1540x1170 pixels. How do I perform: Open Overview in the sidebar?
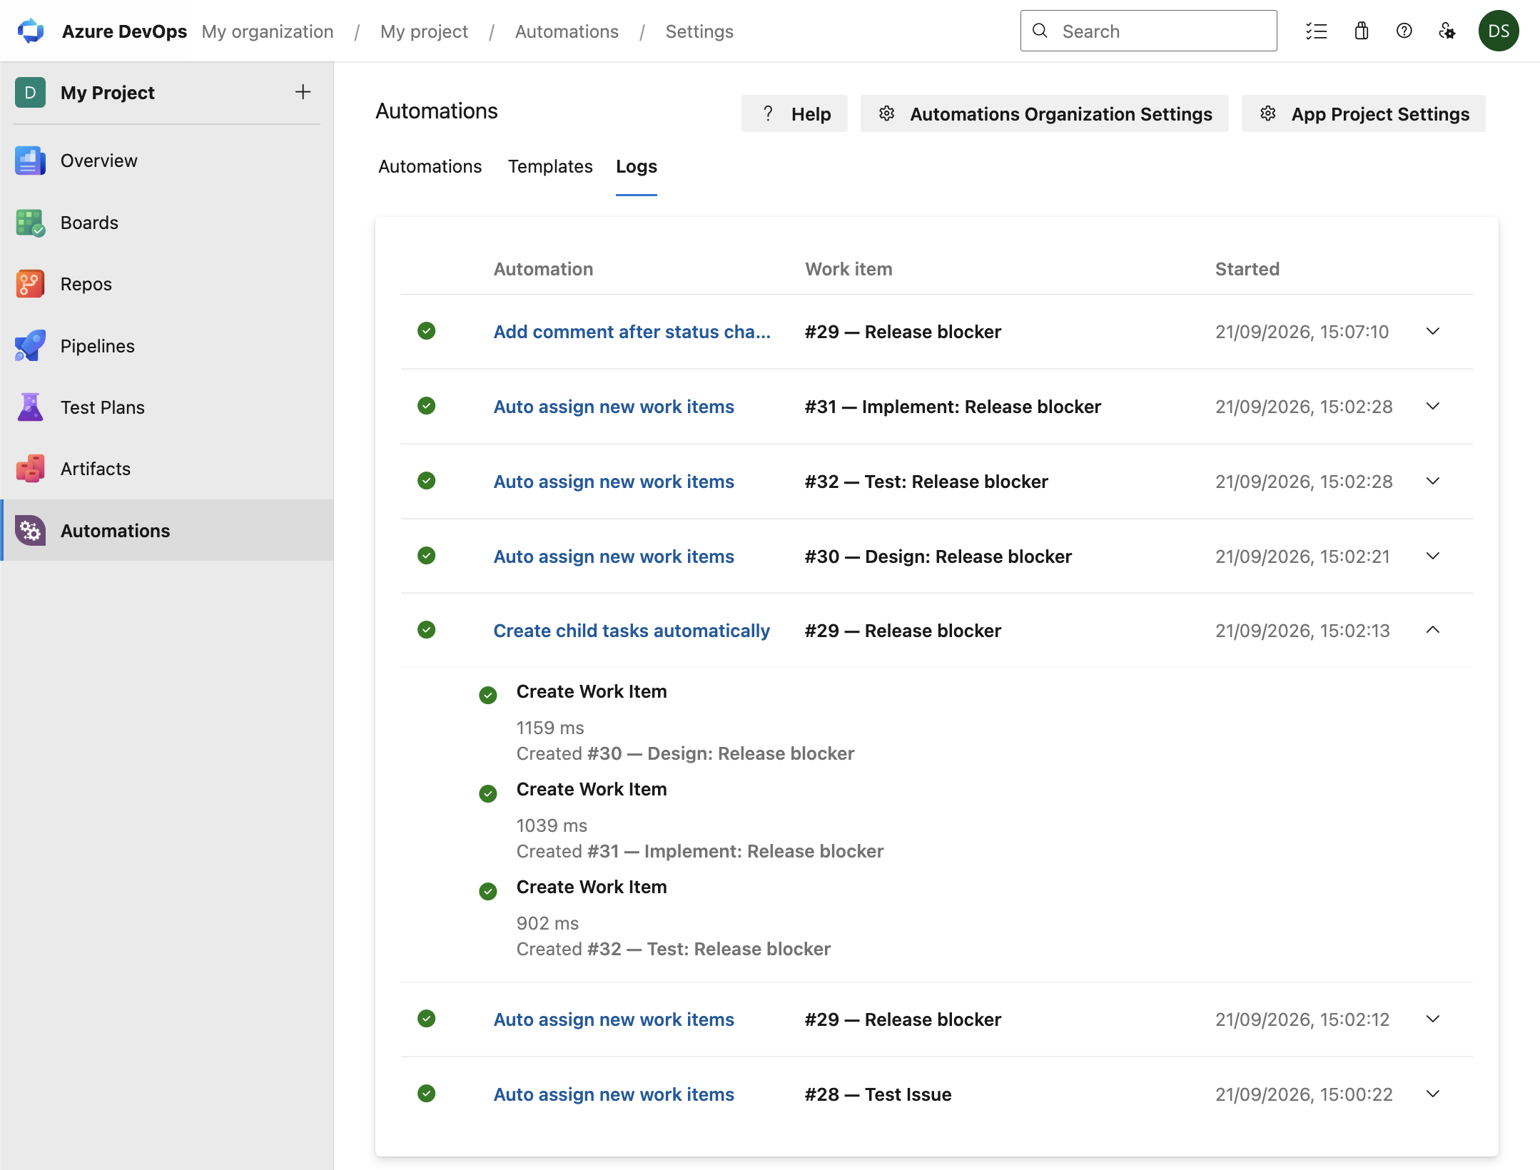167,161
